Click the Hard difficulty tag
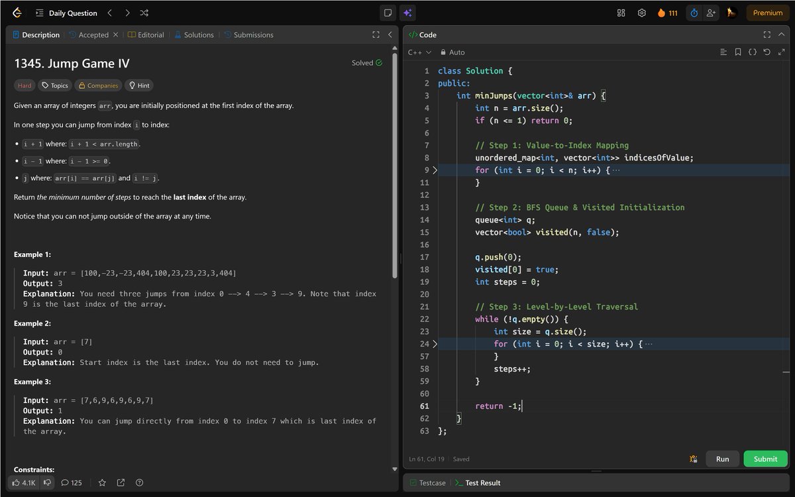Screen dimensions: 795x497 (25, 85)
